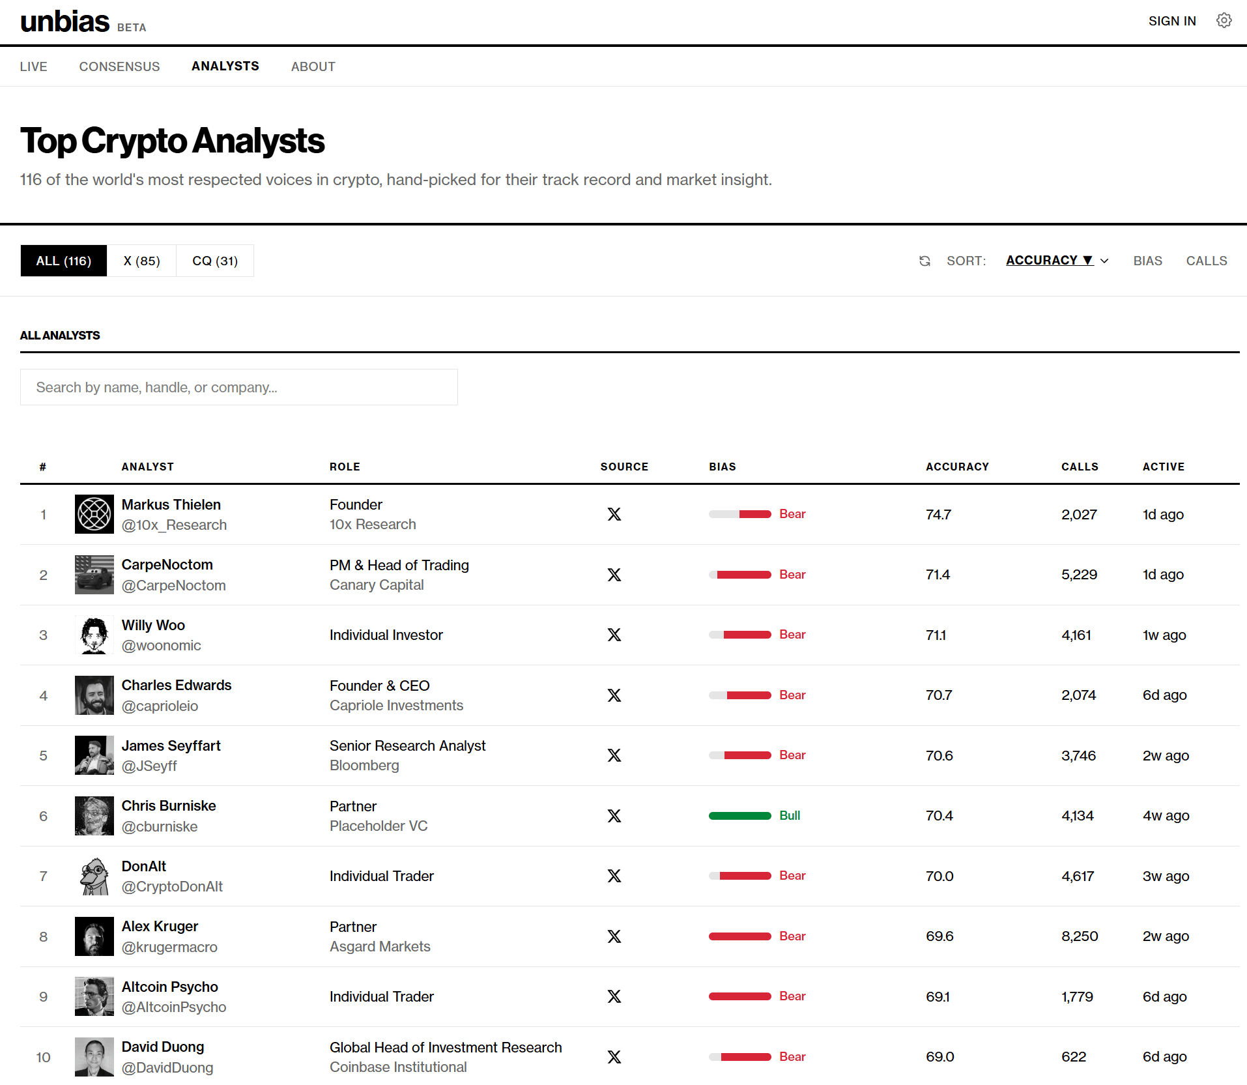
Task: Click X source icon for Chris Burniske
Action: pyautogui.click(x=614, y=816)
